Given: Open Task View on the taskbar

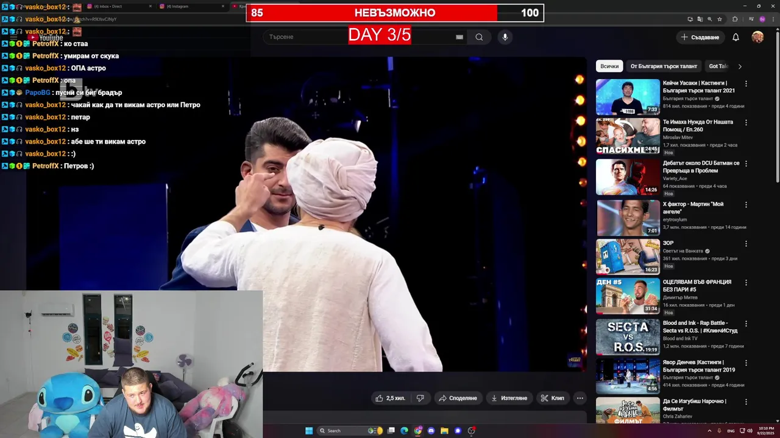Looking at the screenshot, I should [x=391, y=431].
